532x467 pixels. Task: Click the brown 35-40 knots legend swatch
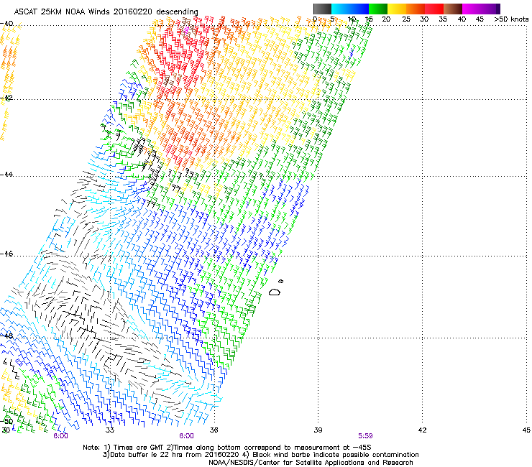pos(453,9)
